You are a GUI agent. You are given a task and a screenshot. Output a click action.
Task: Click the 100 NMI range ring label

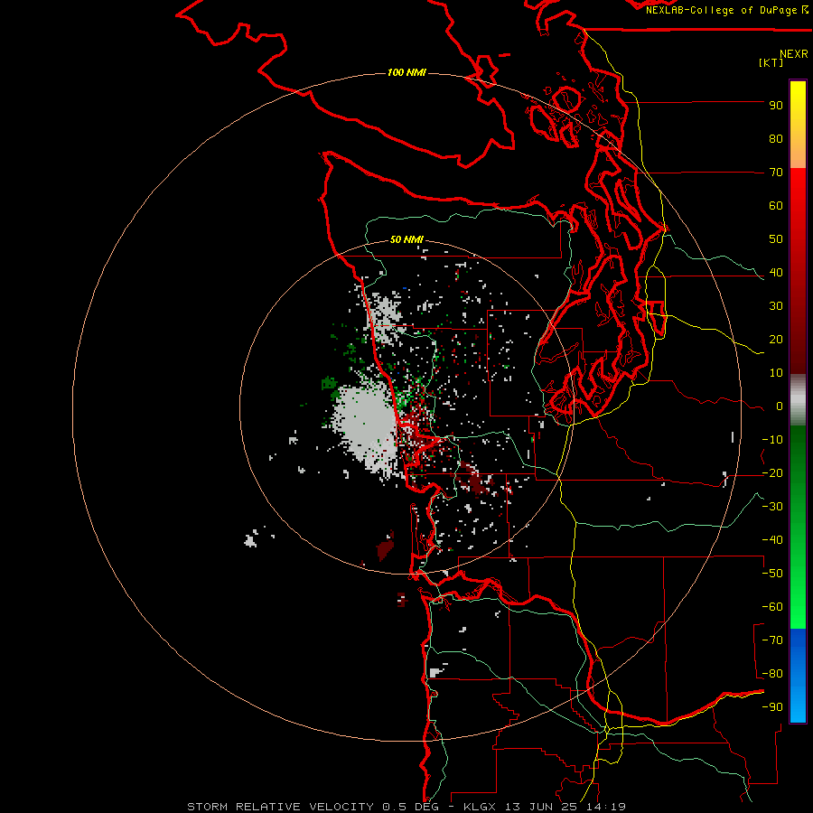[x=406, y=72]
